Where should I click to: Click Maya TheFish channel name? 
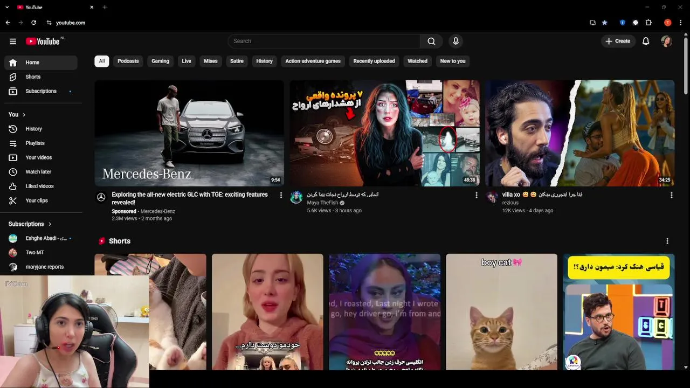click(322, 203)
